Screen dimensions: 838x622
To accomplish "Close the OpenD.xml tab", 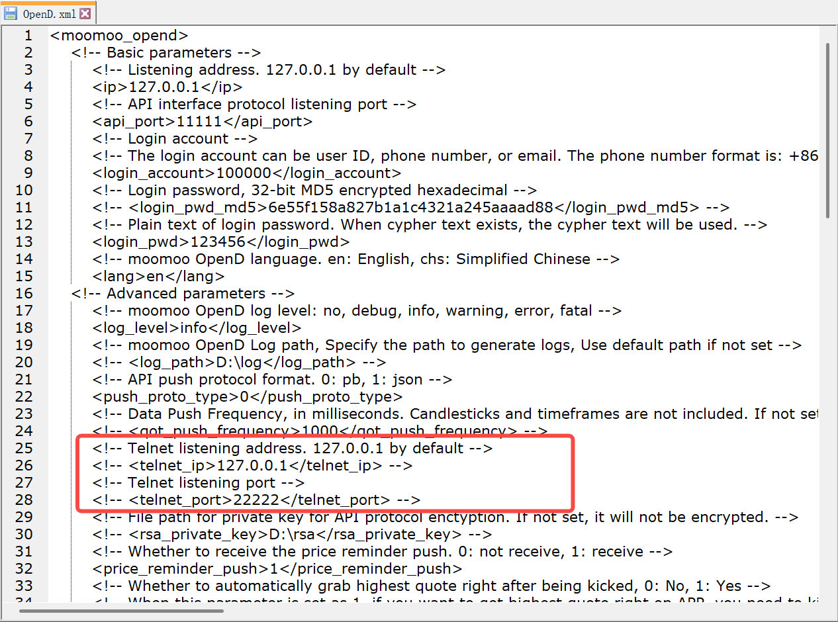I will pyautogui.click(x=85, y=12).
